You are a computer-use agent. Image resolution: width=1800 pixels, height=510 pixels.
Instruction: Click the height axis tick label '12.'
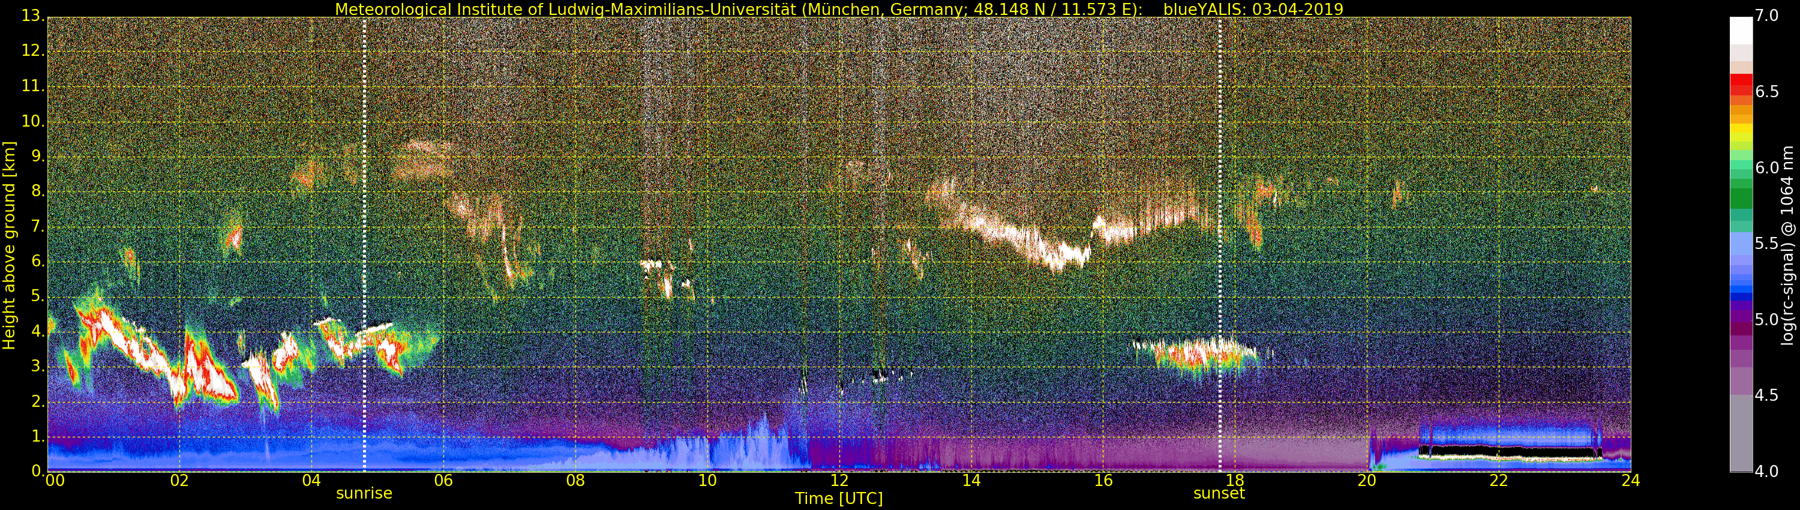(34, 50)
